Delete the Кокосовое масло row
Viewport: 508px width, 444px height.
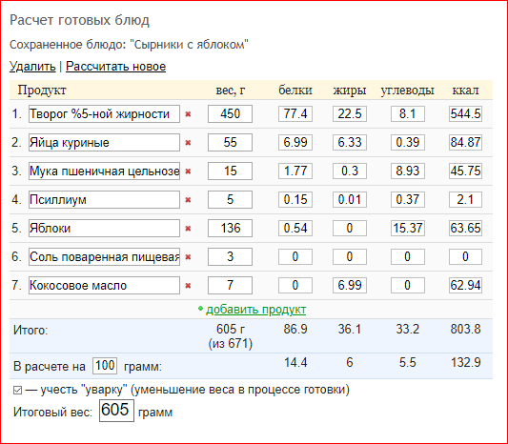point(188,286)
